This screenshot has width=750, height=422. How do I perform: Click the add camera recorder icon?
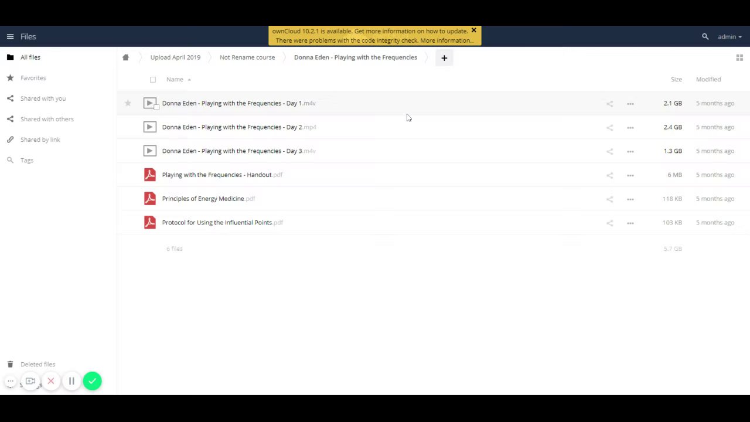click(x=30, y=382)
